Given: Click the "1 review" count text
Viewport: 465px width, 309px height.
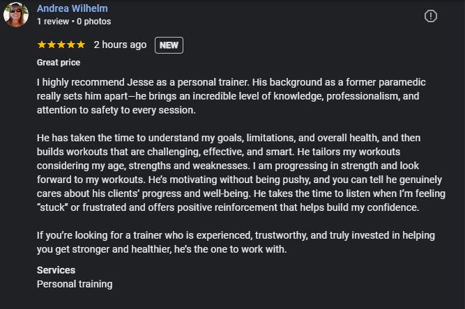Looking at the screenshot, I should 54,22.
